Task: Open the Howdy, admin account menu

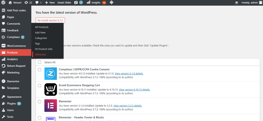Action: pos(249,3)
